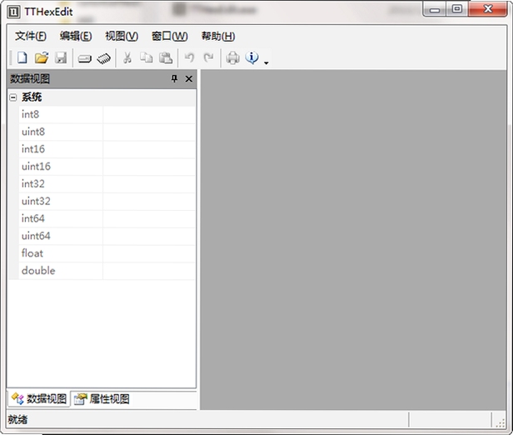The image size is (513, 435).
Task: Click the value cell next to double
Action: point(149,271)
